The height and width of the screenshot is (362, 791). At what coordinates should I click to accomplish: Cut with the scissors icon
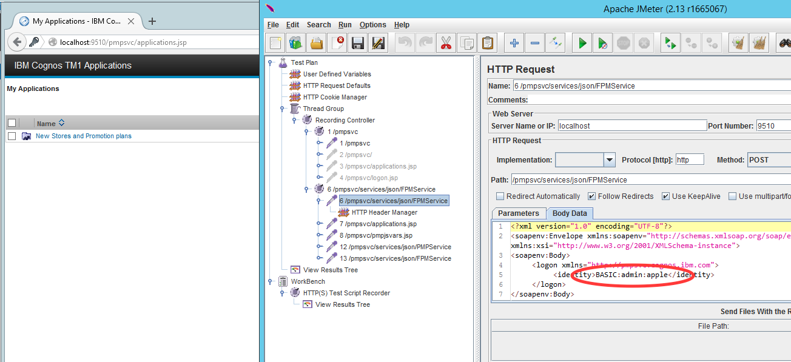tap(446, 43)
